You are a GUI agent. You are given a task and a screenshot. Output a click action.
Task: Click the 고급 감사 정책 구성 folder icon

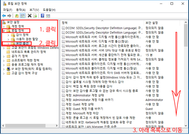coord(8,73)
